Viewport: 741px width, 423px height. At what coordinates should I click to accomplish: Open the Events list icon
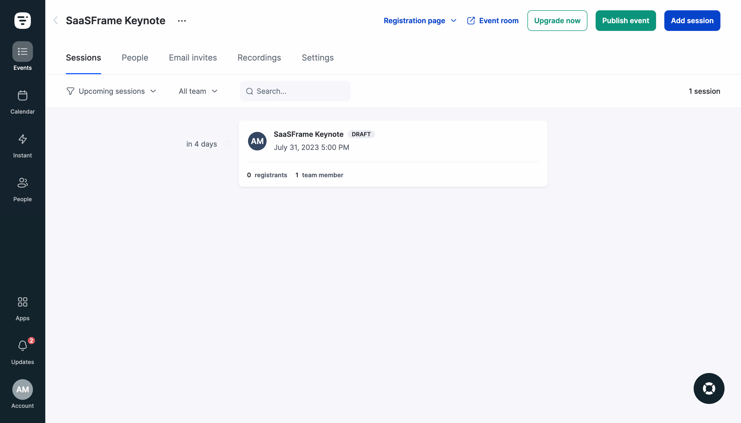click(23, 52)
